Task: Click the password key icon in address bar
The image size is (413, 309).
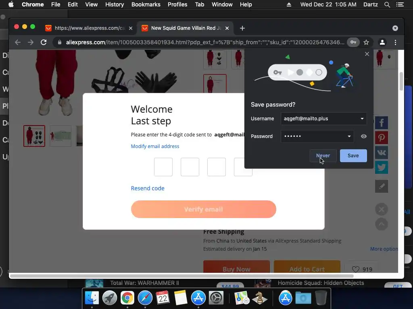Action: coord(353,42)
